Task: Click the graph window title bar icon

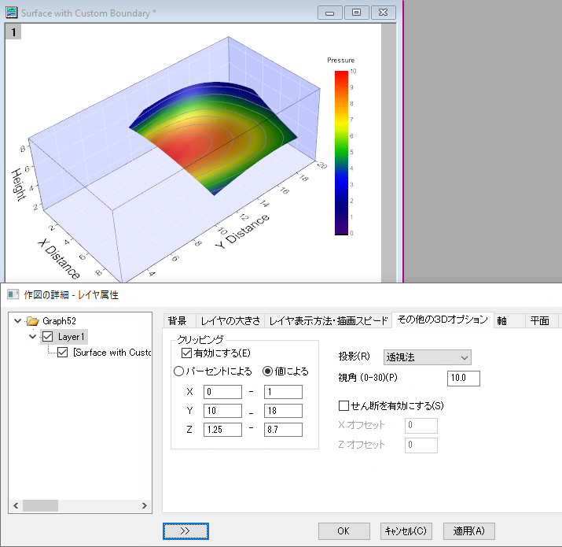Action: [11, 13]
